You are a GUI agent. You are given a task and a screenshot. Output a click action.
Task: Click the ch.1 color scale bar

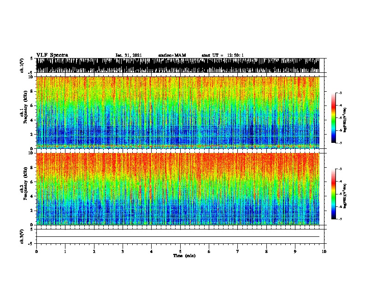(x=334, y=118)
